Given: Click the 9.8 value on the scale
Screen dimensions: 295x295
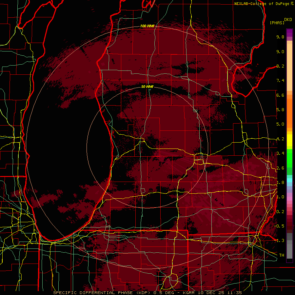Looking at the screenshot, I should [280, 37].
